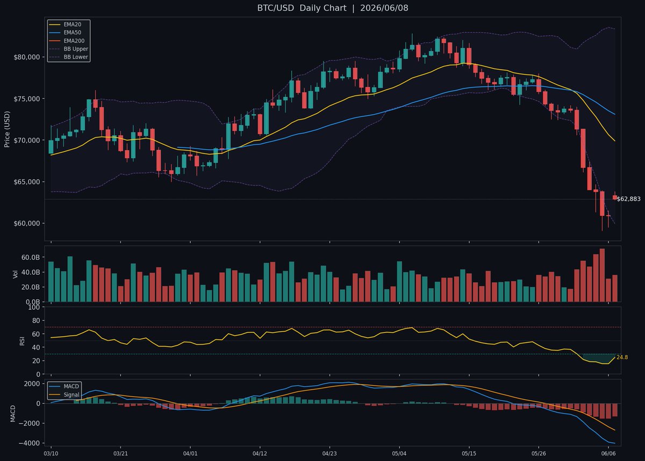This screenshot has height=461, width=645.
Task: Click the 03/21 date label
Action: (120, 454)
